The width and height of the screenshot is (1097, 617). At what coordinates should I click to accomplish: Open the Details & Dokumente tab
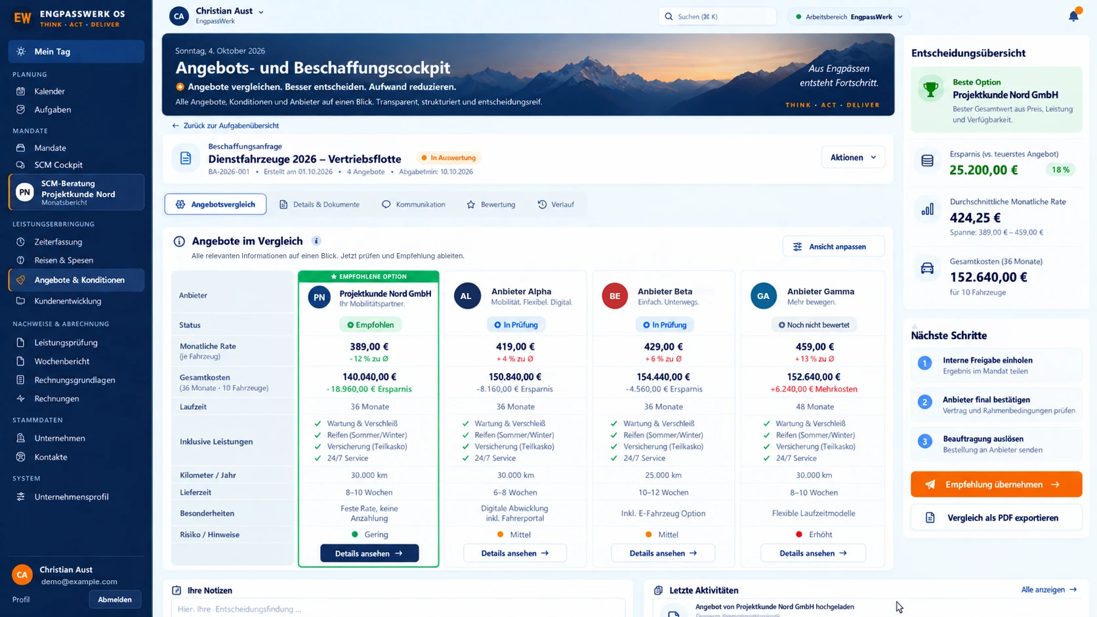click(x=320, y=205)
